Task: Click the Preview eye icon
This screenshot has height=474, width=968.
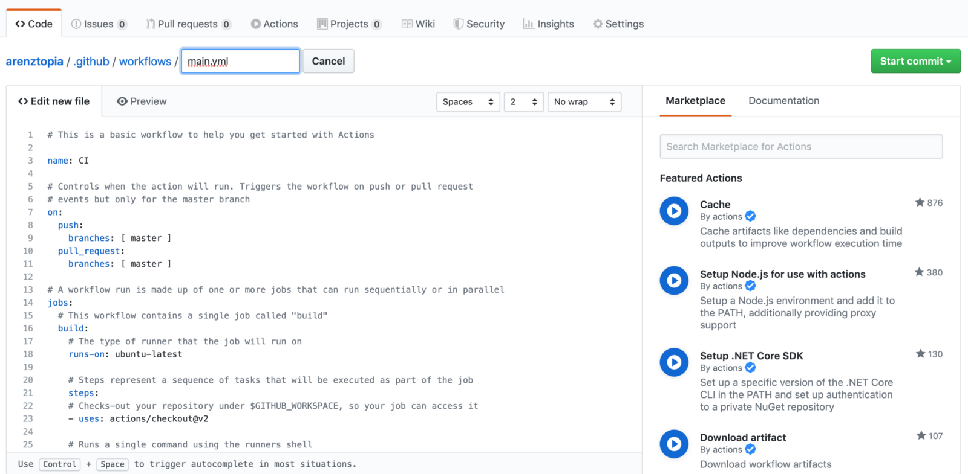Action: (122, 101)
